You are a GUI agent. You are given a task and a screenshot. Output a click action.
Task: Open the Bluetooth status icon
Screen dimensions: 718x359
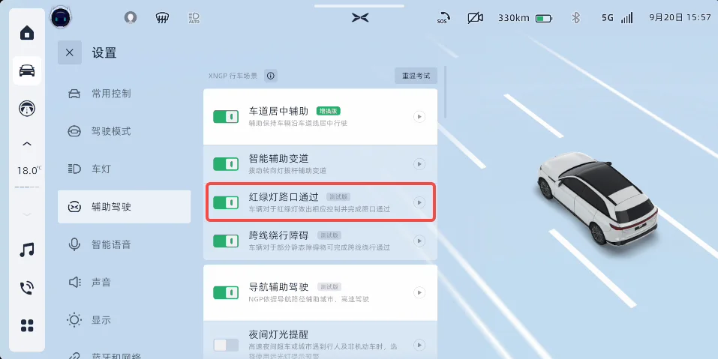575,18
